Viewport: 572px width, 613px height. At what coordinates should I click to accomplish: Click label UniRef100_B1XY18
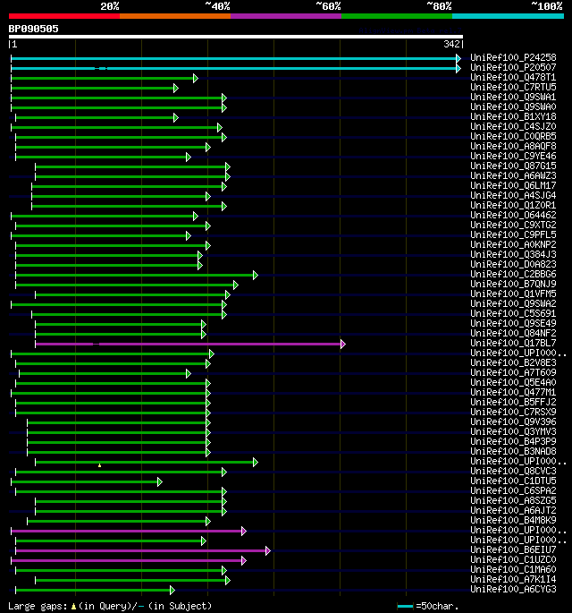click(x=513, y=116)
